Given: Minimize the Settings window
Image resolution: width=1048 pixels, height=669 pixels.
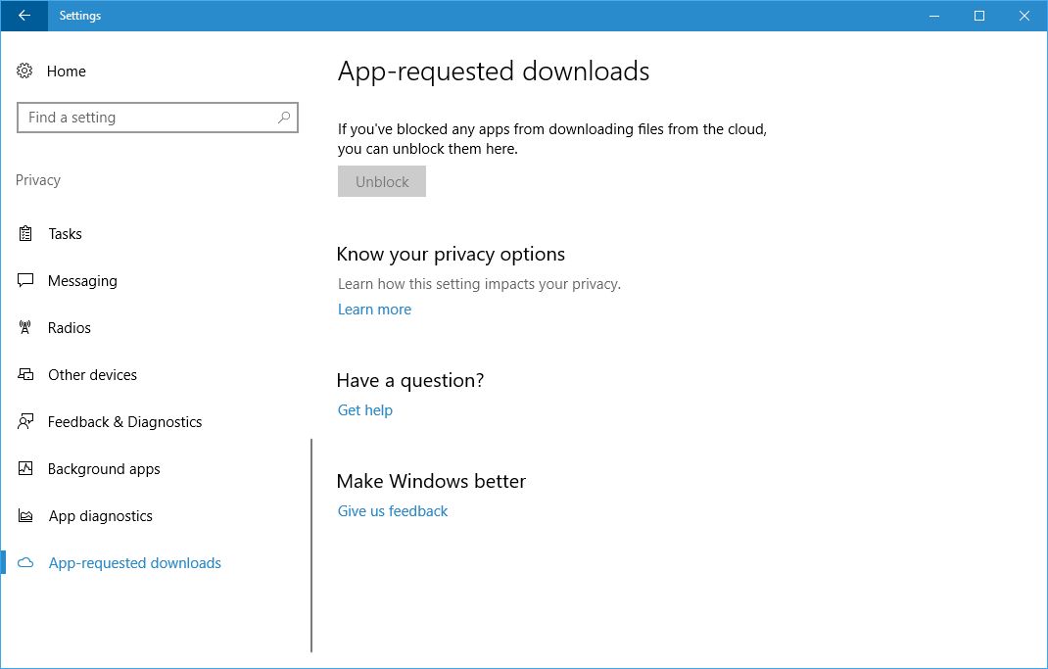Looking at the screenshot, I should [934, 16].
